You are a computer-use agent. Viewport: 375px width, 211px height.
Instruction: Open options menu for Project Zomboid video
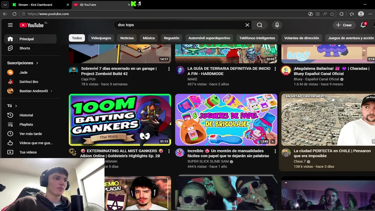pos(169,69)
